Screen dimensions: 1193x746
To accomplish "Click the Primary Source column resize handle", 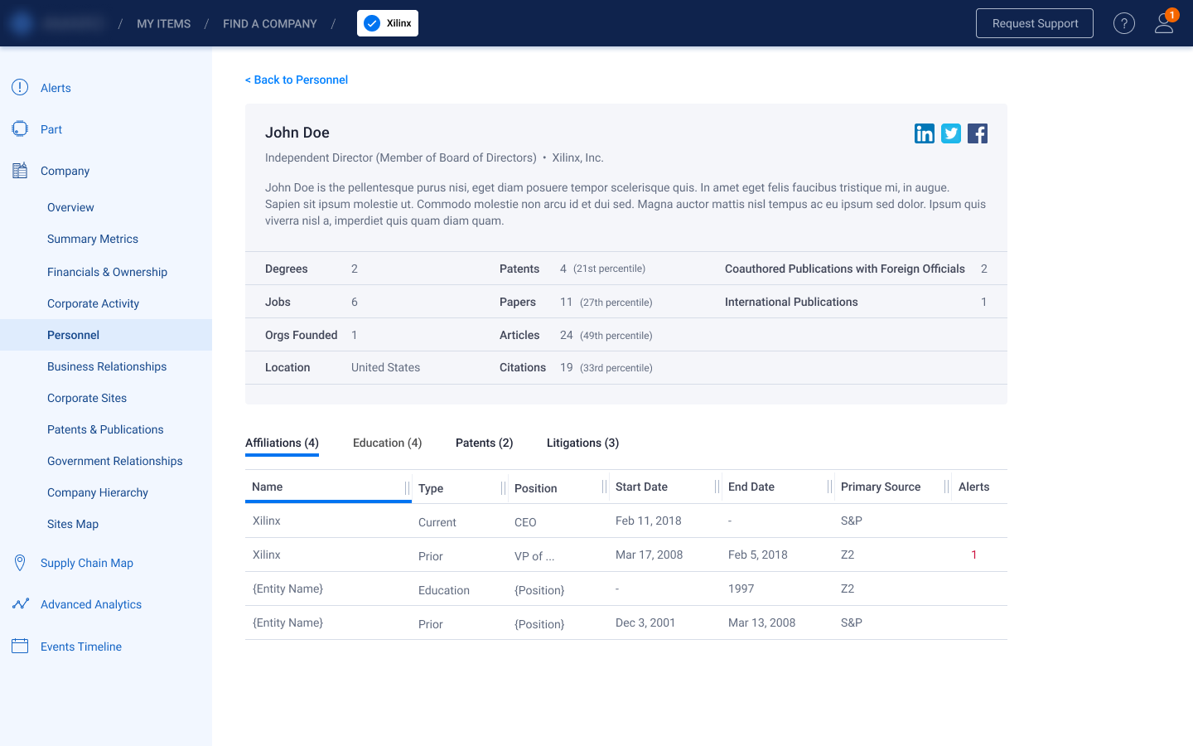I will 946,487.
